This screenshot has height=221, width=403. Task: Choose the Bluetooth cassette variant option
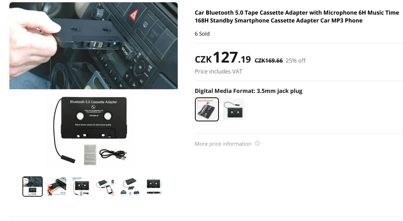tap(233, 109)
